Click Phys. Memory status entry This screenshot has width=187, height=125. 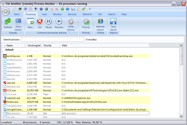pyautogui.click(x=89, y=122)
